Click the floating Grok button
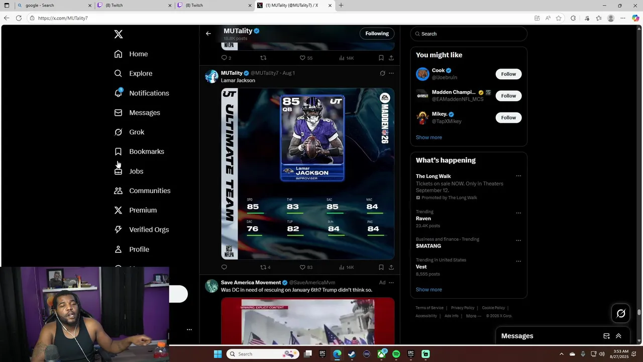The image size is (643, 362). (x=621, y=314)
